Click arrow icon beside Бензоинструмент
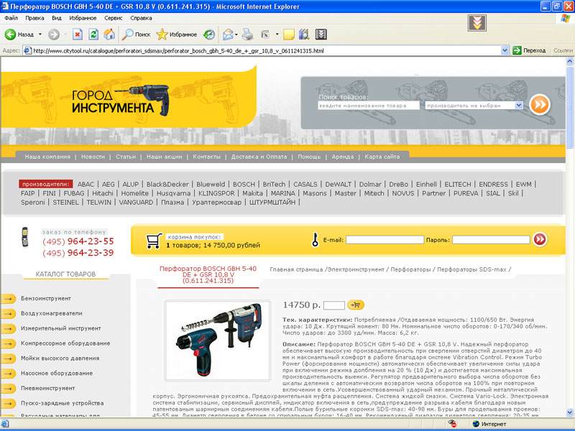This screenshot has width=575, height=431. point(9,299)
